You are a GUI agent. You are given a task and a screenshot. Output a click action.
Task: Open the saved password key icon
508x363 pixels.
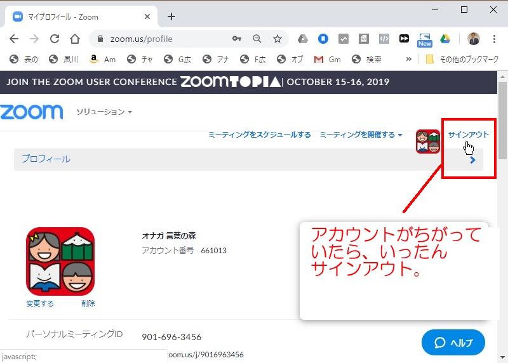(237, 39)
